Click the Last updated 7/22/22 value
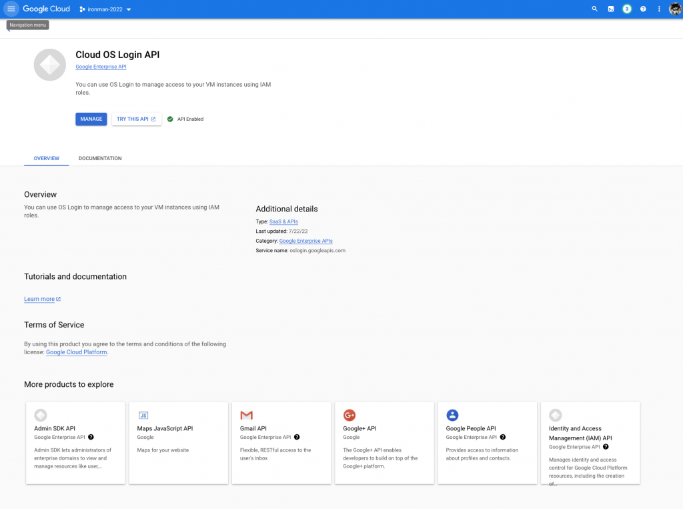The height and width of the screenshot is (509, 683). tap(298, 231)
